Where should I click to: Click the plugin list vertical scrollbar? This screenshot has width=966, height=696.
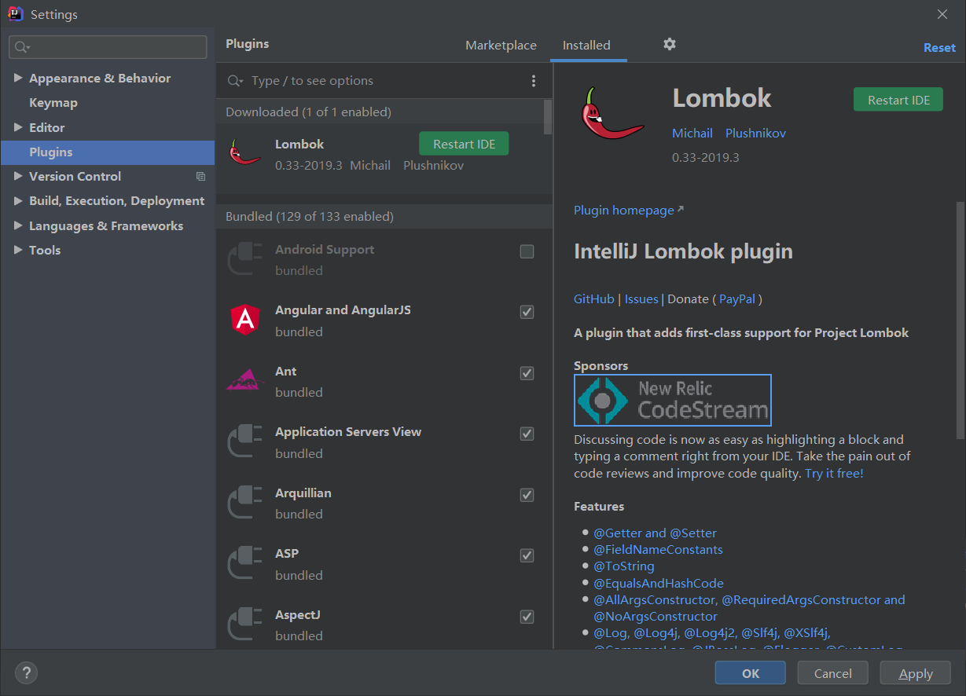pyautogui.click(x=548, y=118)
